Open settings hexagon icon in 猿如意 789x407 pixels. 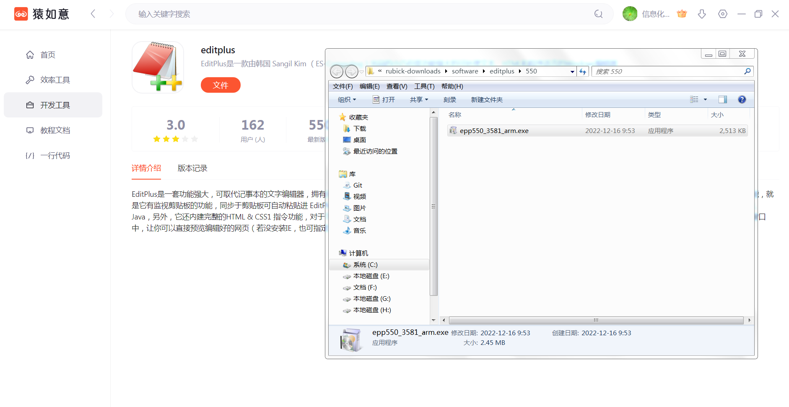723,14
